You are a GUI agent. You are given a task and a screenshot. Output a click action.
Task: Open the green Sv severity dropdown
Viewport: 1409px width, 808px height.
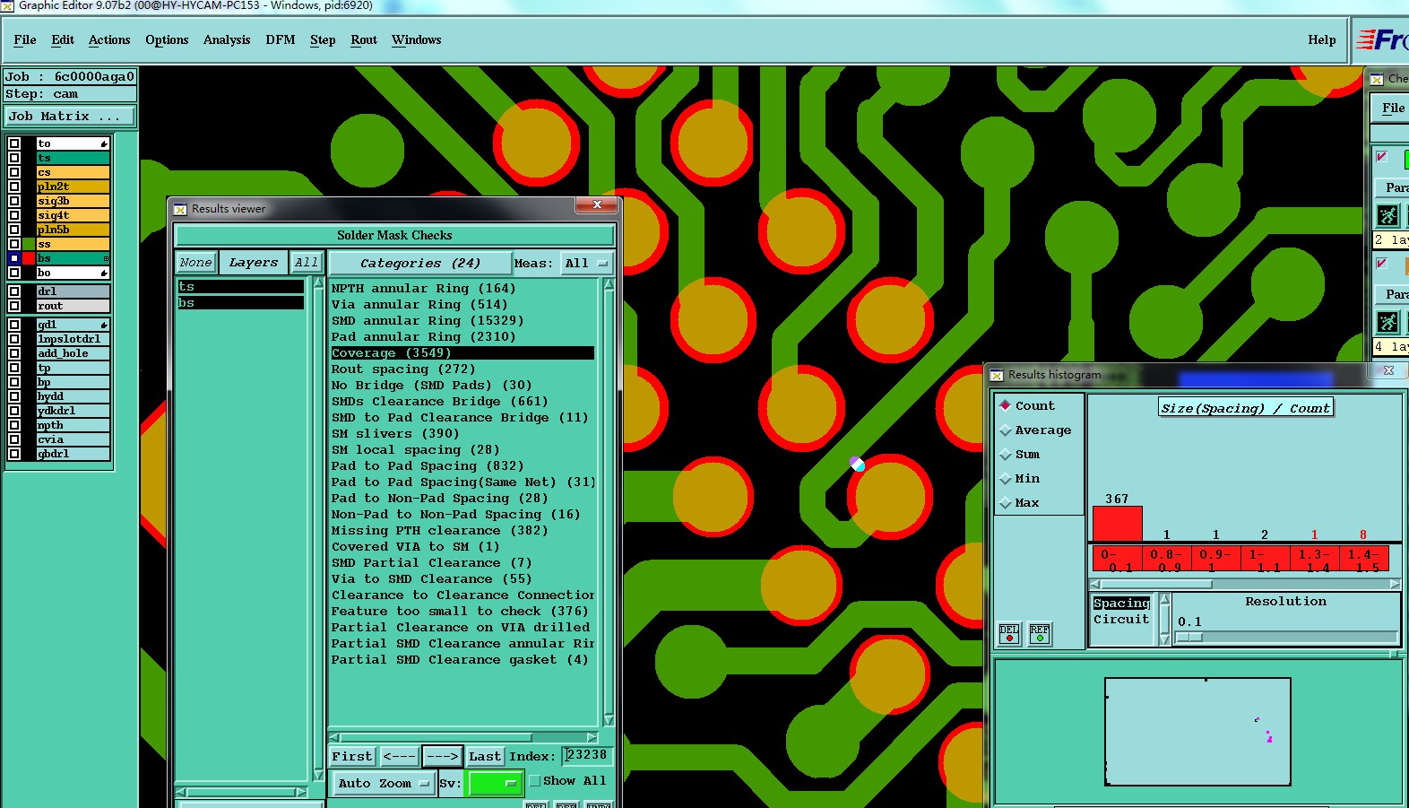click(x=494, y=783)
